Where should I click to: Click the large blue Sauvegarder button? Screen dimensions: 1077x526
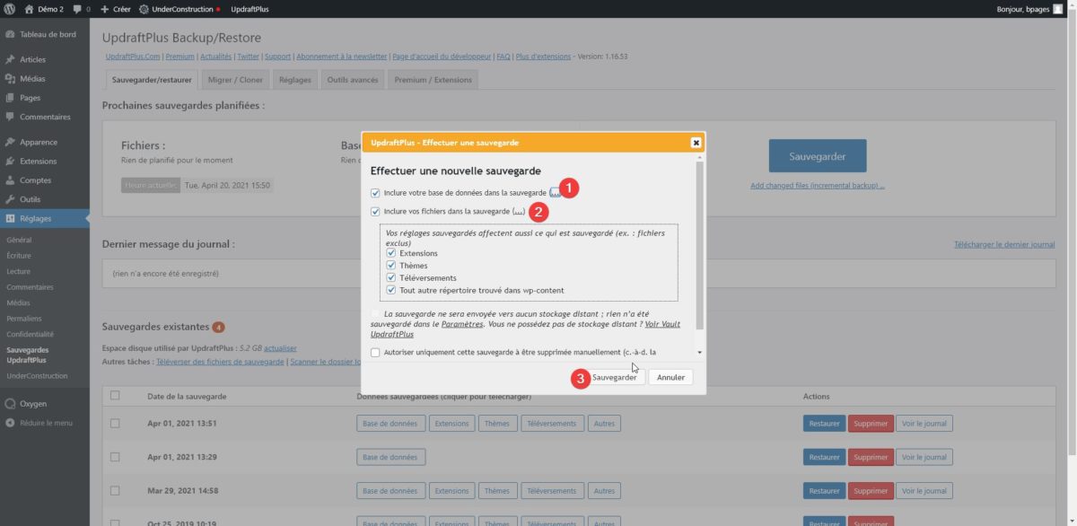point(818,156)
